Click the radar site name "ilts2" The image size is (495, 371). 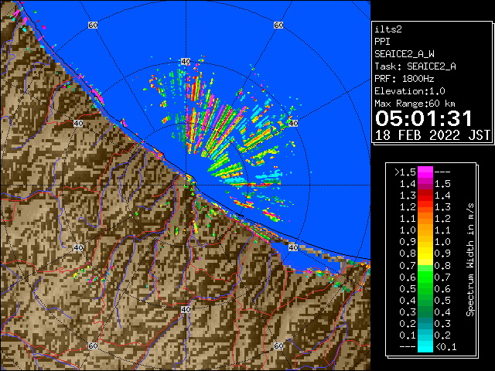point(388,29)
